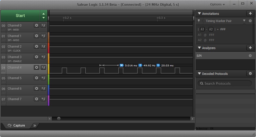
Task: Click the 49.92 Hz frequency readout
Action: click(x=149, y=65)
